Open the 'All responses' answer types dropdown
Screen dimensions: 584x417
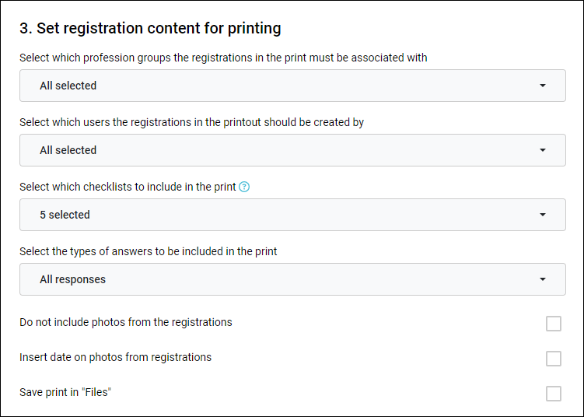(x=292, y=279)
